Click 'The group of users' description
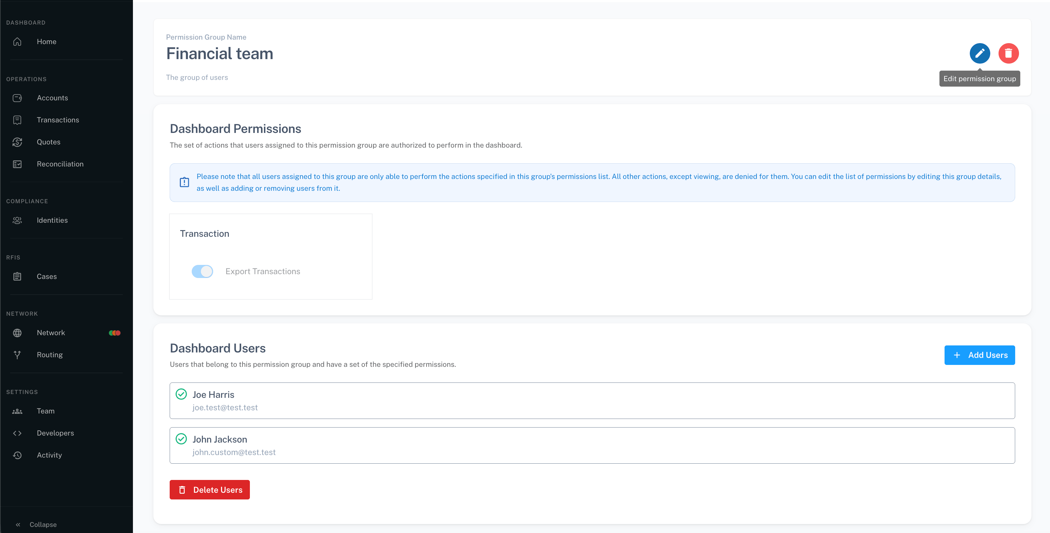The height and width of the screenshot is (533, 1050). 197,77
